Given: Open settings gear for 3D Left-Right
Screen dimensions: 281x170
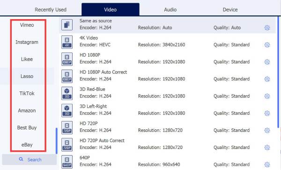Looking at the screenshot, I should pyautogui.click(x=267, y=113).
